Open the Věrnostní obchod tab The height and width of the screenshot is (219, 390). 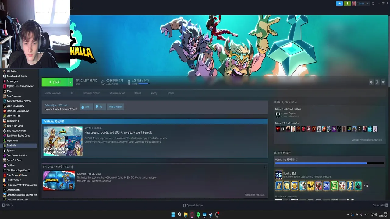117,93
